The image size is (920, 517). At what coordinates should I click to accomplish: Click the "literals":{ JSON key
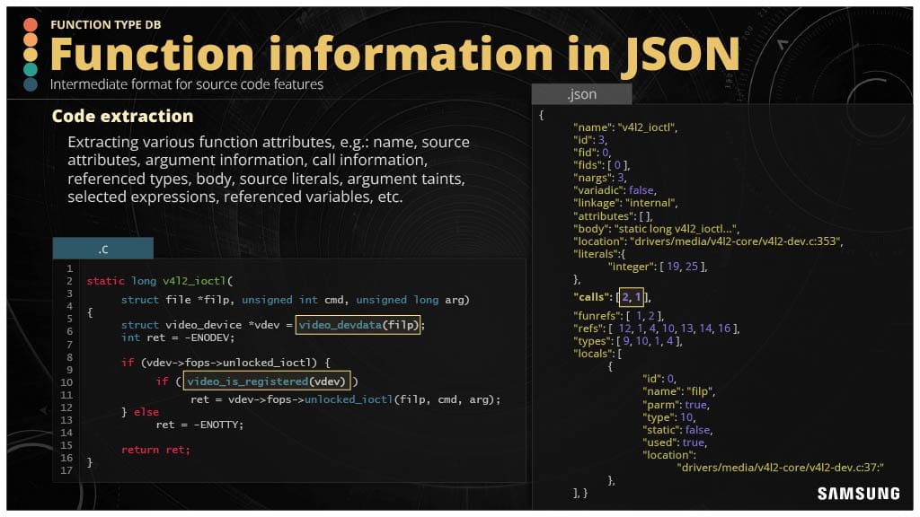[599, 254]
